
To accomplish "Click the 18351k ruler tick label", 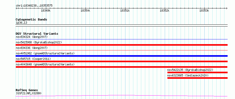I will pos(125,11).
